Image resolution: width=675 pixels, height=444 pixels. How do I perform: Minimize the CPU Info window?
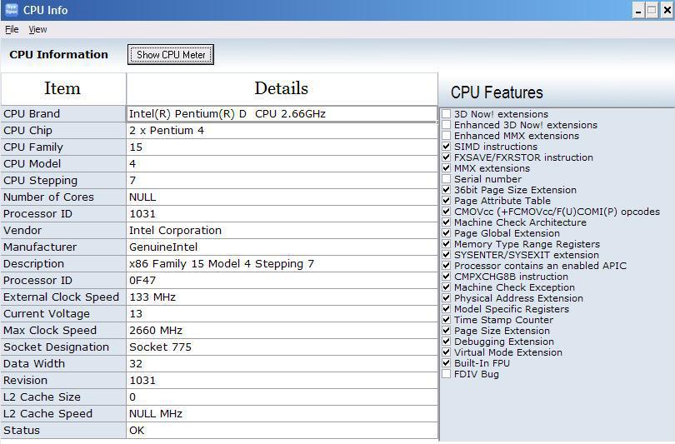click(638, 10)
